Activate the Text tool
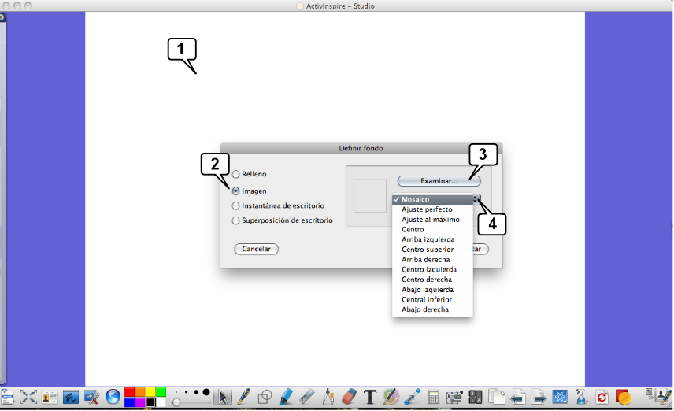 pyautogui.click(x=370, y=398)
